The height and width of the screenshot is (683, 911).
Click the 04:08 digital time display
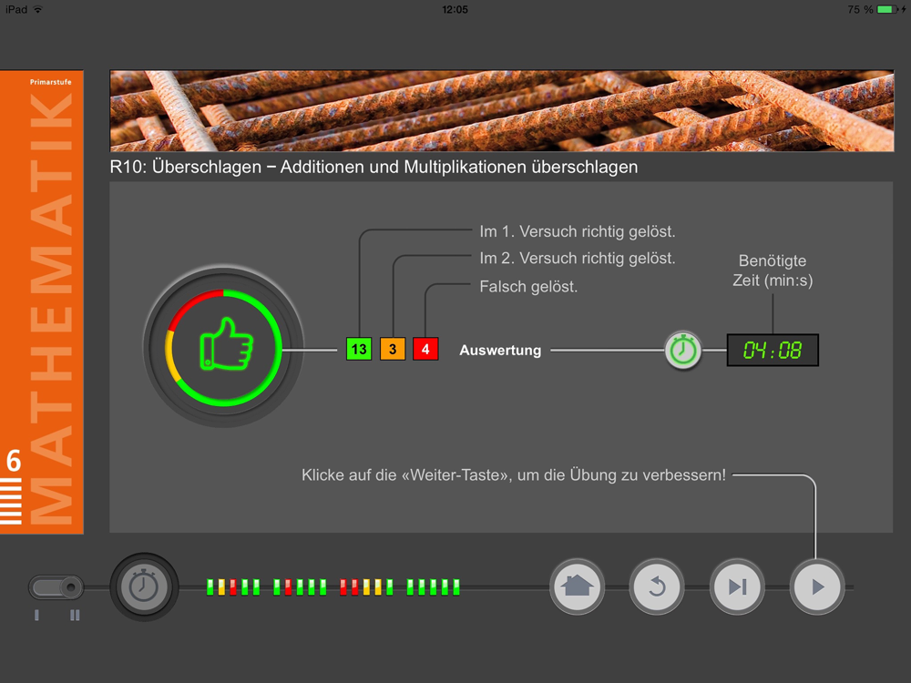tap(773, 351)
